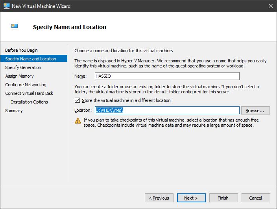277x209 pixels.
Task: Click the 'Name:' label
Action: coord(81,76)
